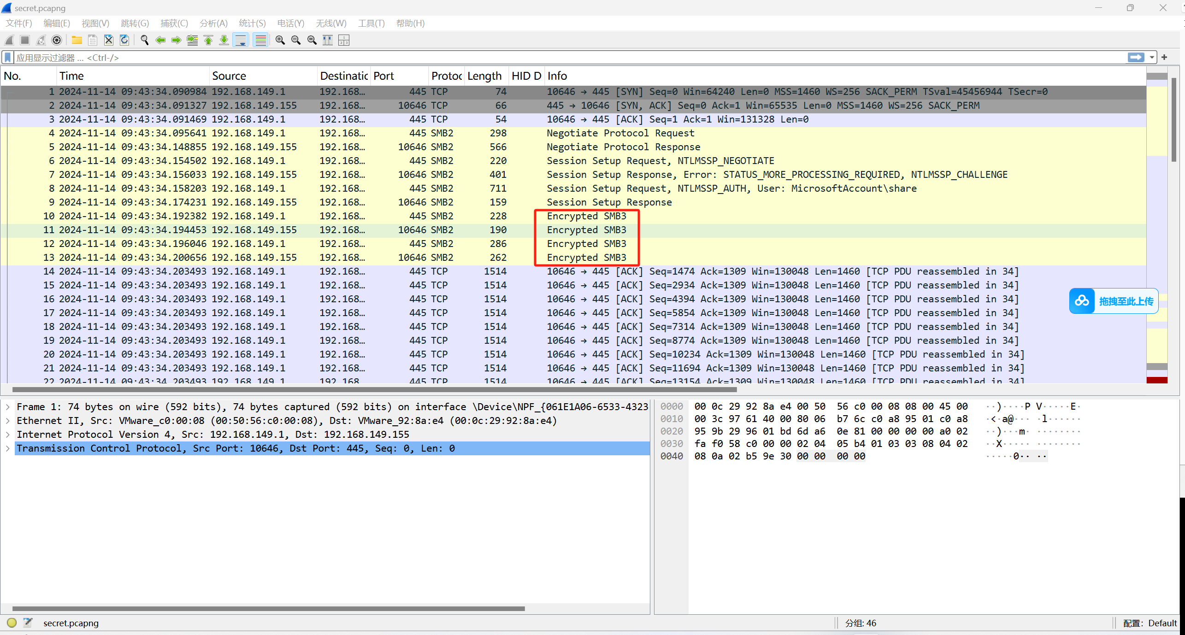1185x635 pixels.
Task: Click the close capture file icon
Action: (x=108, y=41)
